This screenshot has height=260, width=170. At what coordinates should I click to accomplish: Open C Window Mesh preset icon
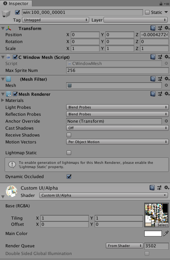click(x=160, y=57)
